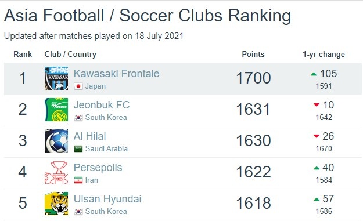Click the Points column header
Viewport: 363px width, 221px height.
coord(253,54)
